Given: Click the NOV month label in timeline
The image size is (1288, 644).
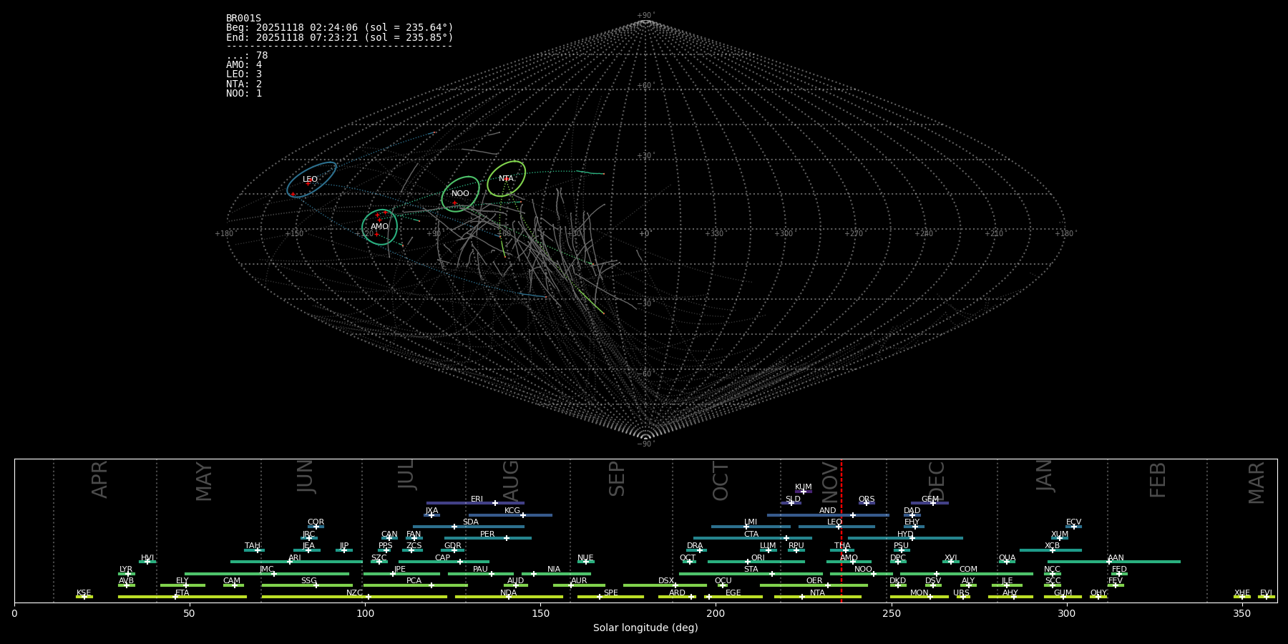Looking at the screenshot, I should coord(830,482).
